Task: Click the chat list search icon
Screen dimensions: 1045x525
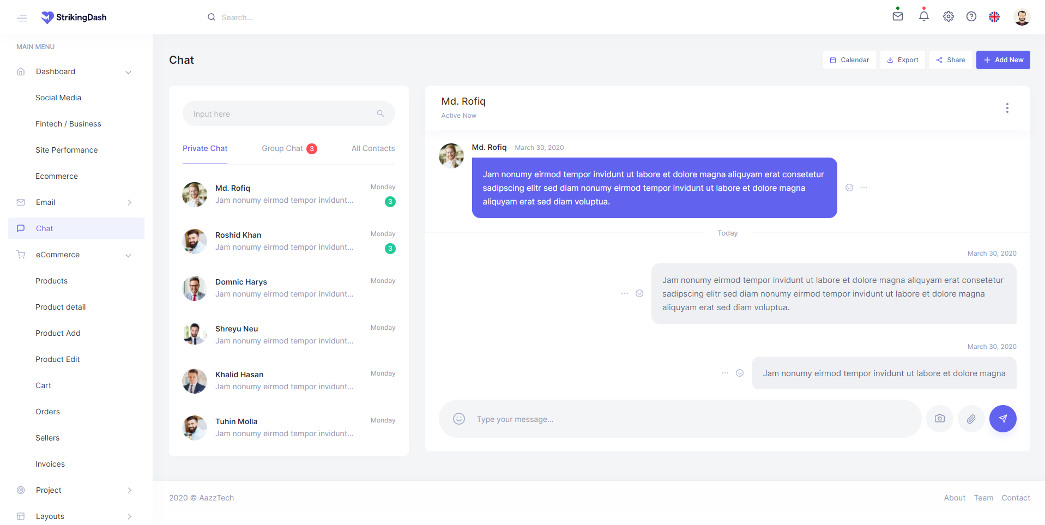Action: (380, 113)
